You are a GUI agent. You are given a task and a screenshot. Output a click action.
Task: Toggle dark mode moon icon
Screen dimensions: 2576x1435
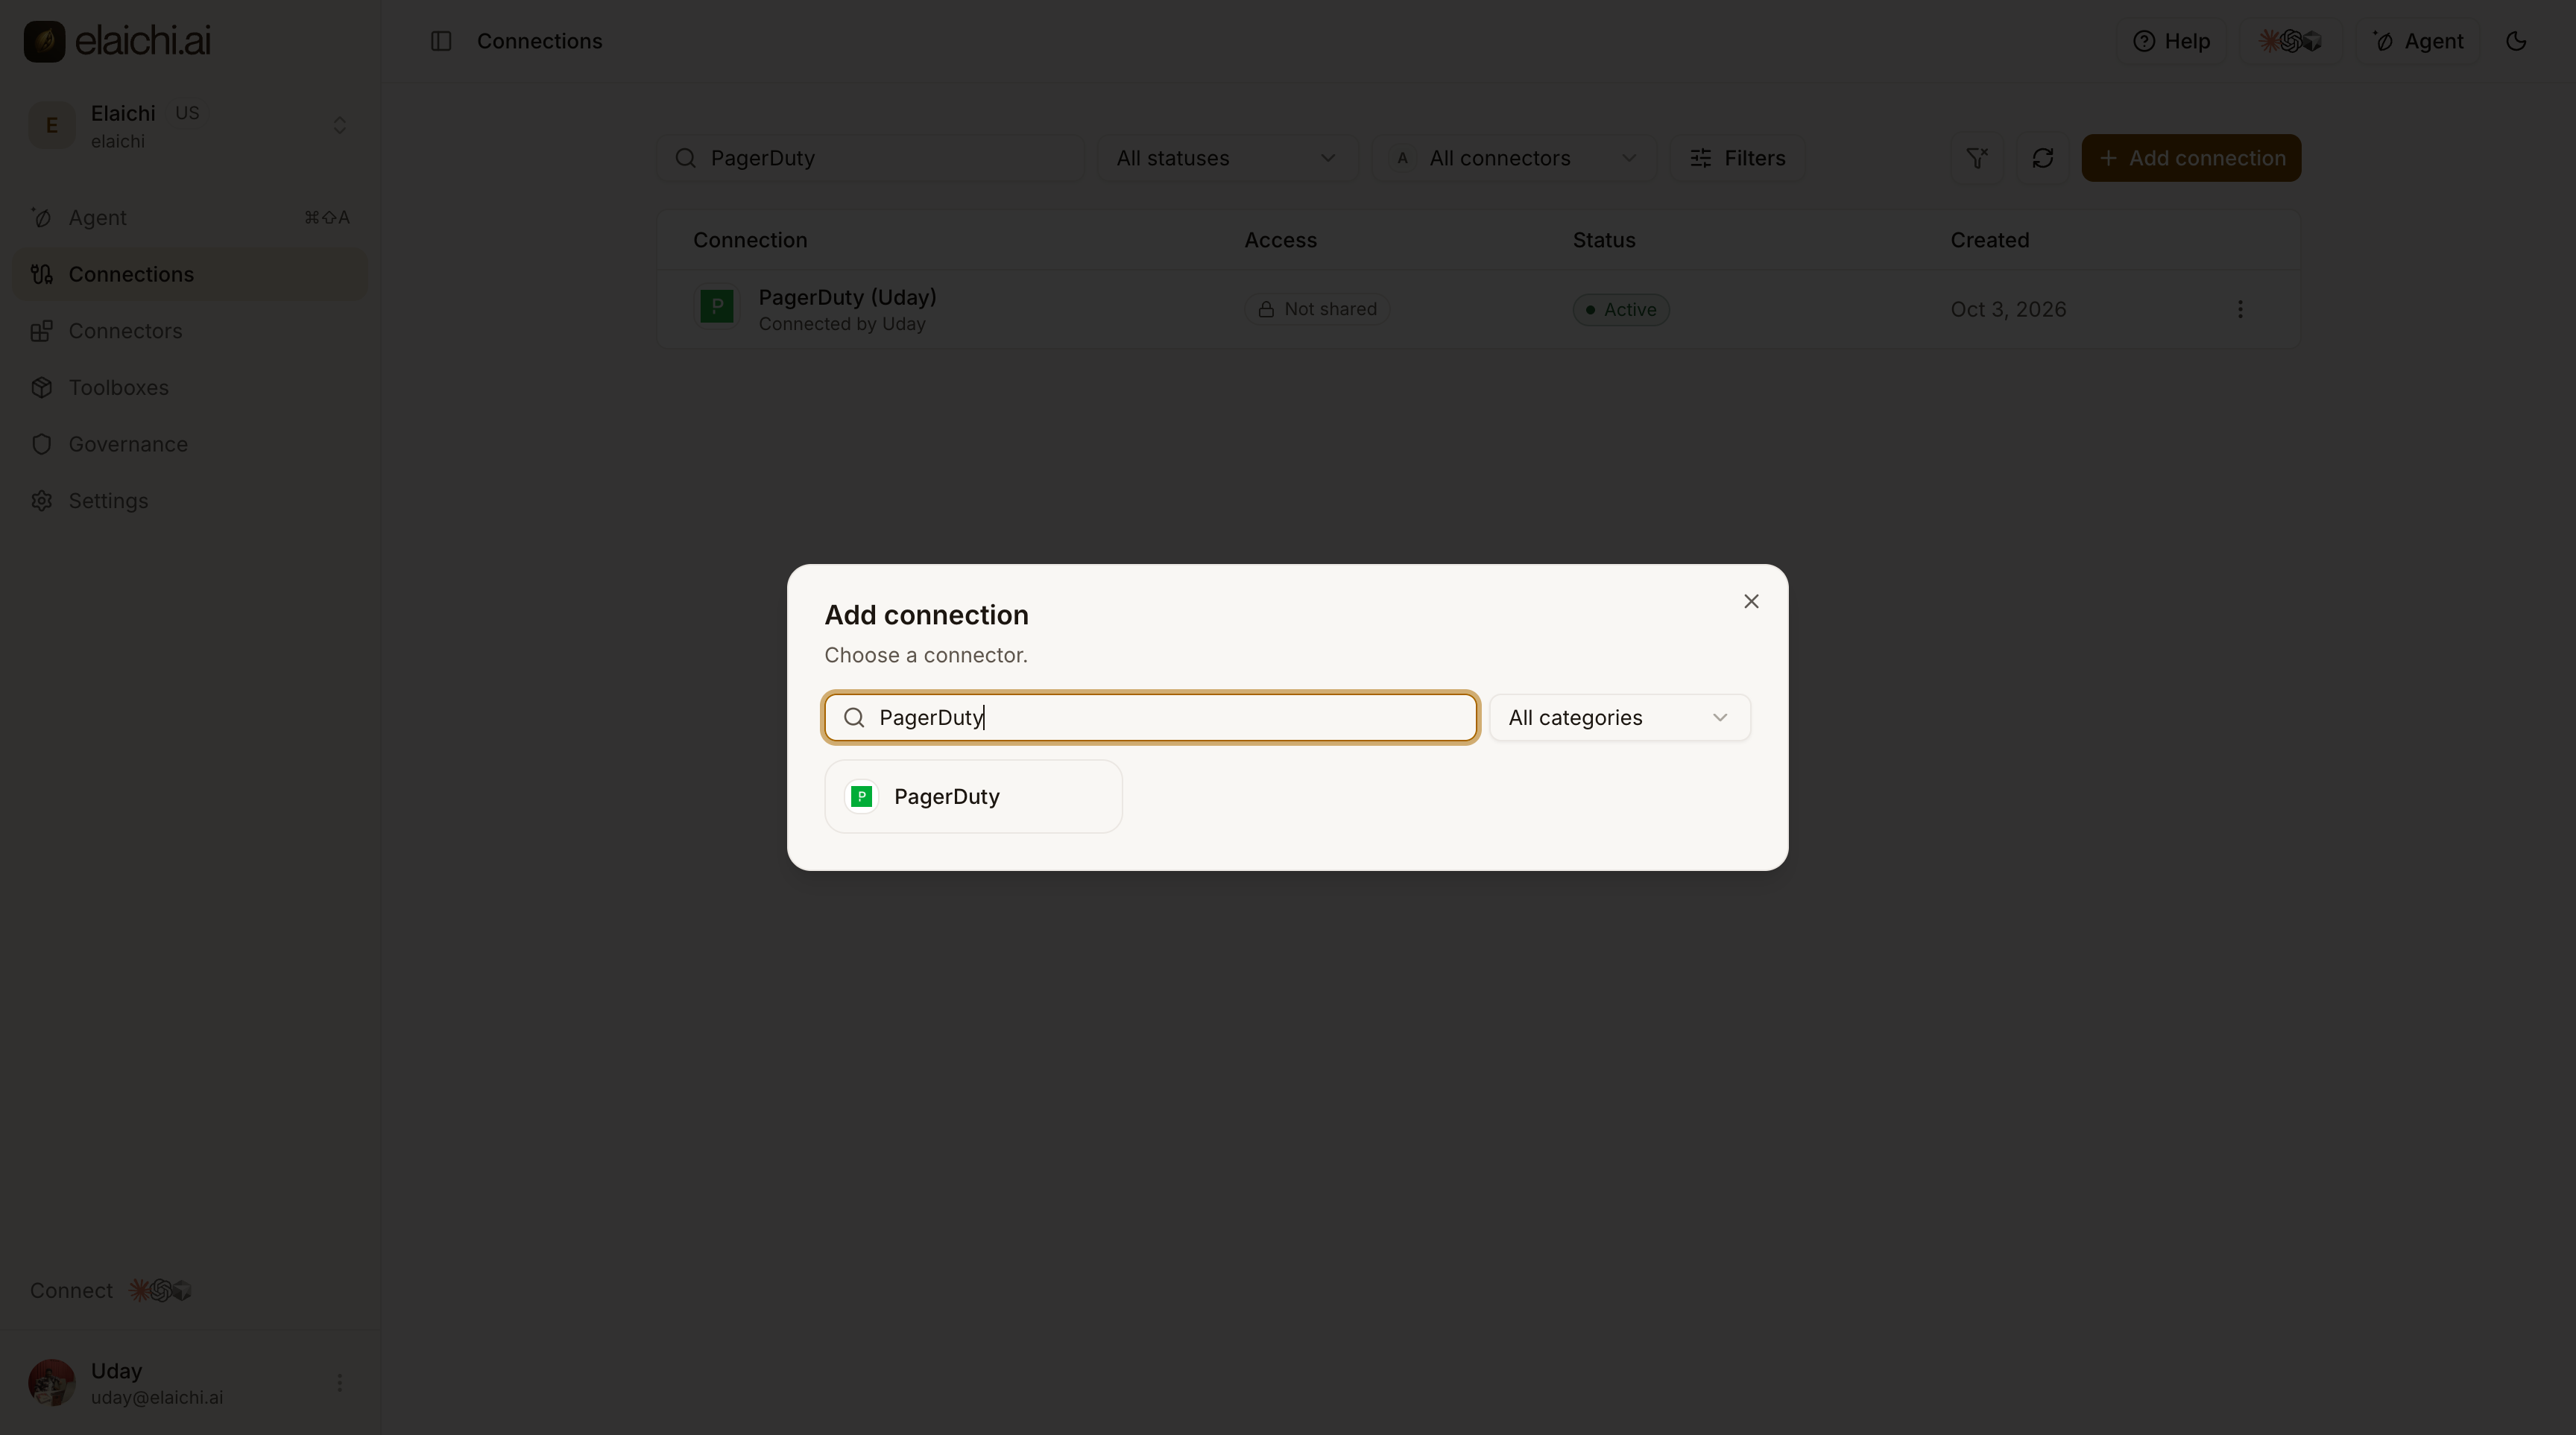(2516, 41)
